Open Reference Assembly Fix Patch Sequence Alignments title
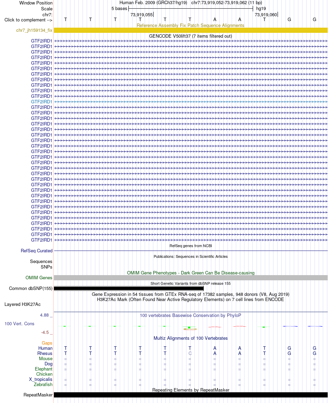Viewport: 328px width, 403px height. [x=191, y=26]
